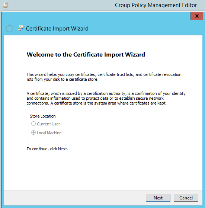The height and width of the screenshot is (208, 205).
Task: Click the Store Location group label
Action: click(43, 116)
